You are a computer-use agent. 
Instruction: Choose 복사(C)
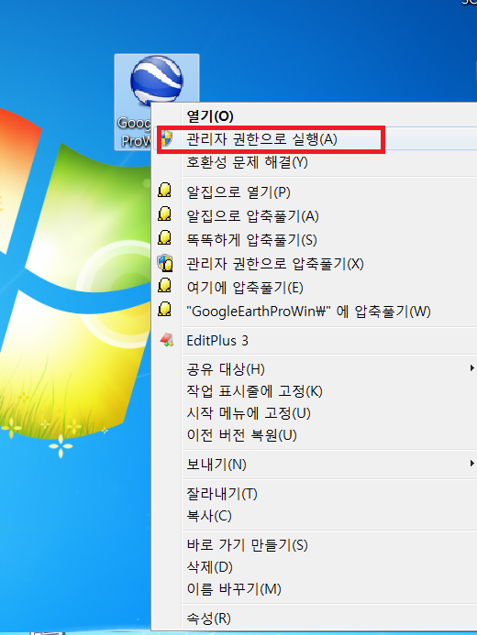click(209, 516)
